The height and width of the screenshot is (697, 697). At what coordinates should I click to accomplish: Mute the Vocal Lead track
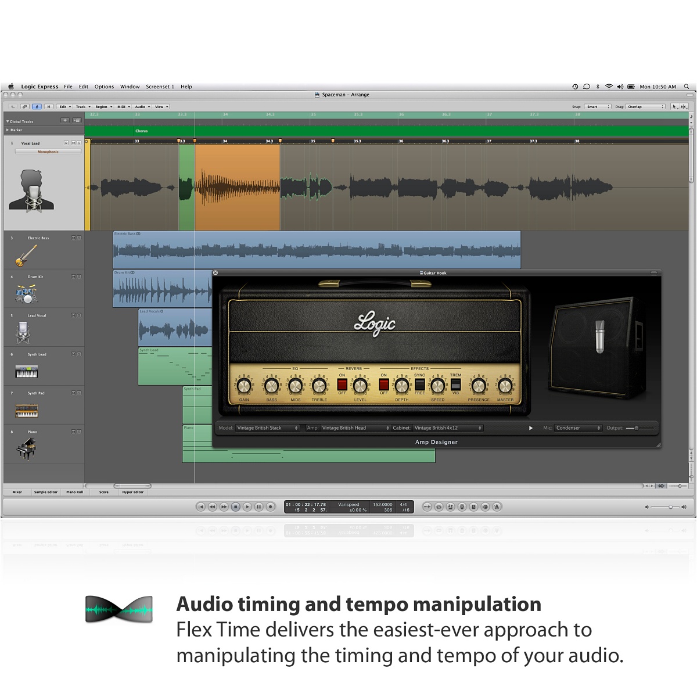(x=73, y=143)
